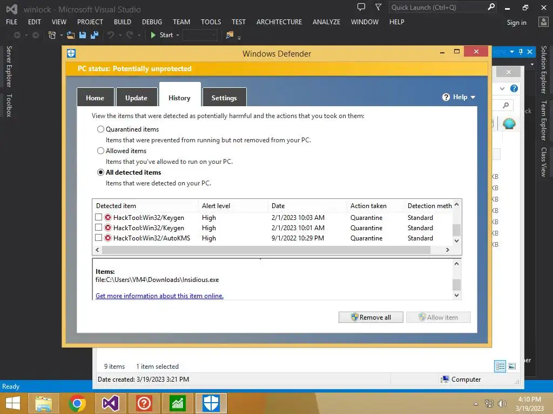
Task: Click the Remove all button
Action: (x=370, y=317)
